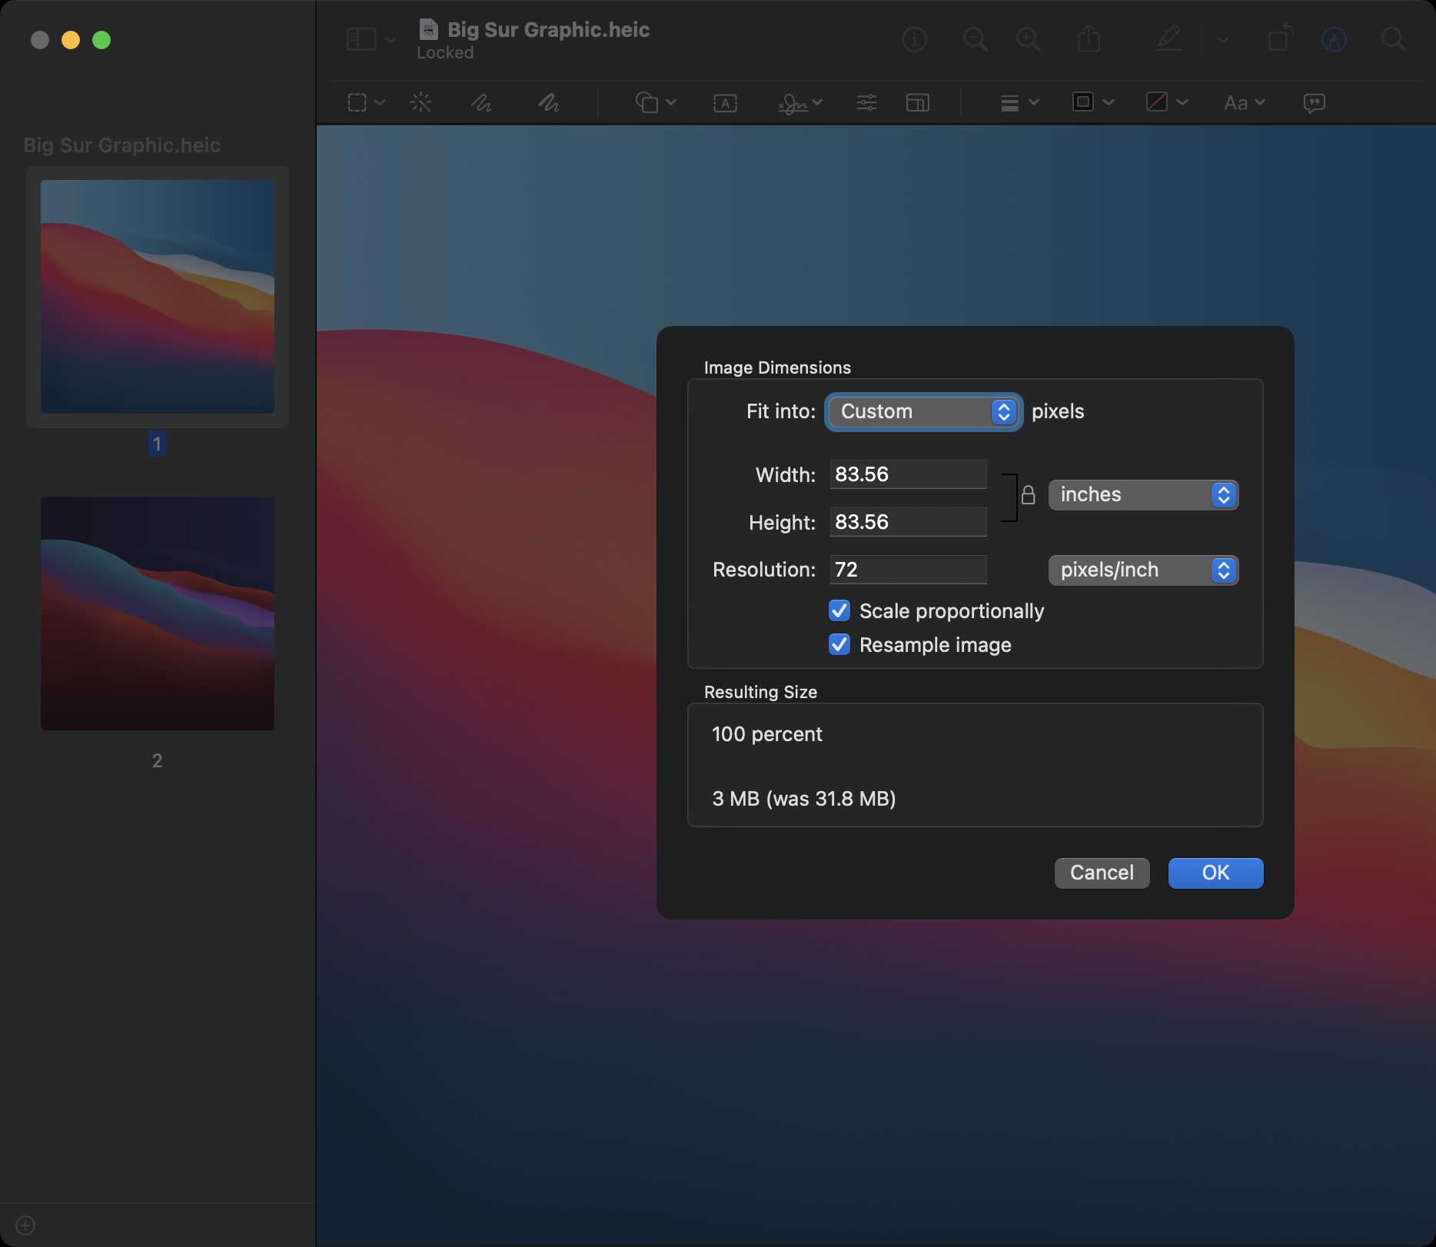Click the sidebar Big Sur Graphic.heic label
The width and height of the screenshot is (1436, 1247).
pos(122,145)
